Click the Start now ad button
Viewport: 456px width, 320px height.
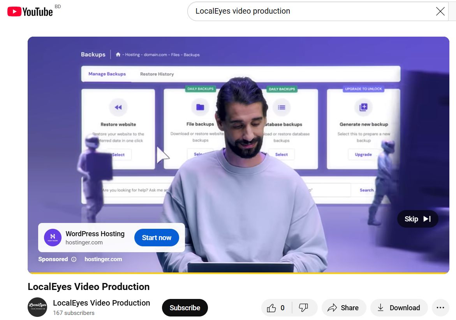coord(157,238)
